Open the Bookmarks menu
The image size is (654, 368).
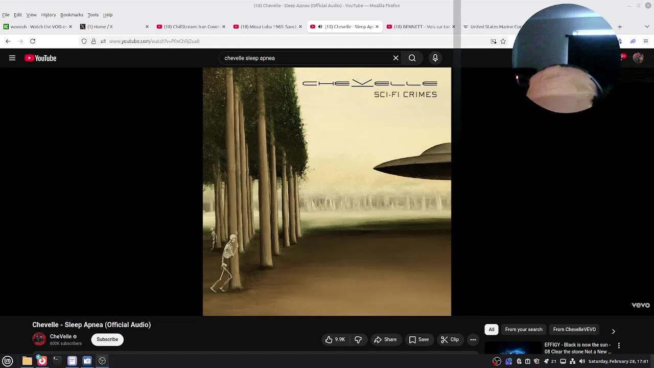pyautogui.click(x=72, y=15)
